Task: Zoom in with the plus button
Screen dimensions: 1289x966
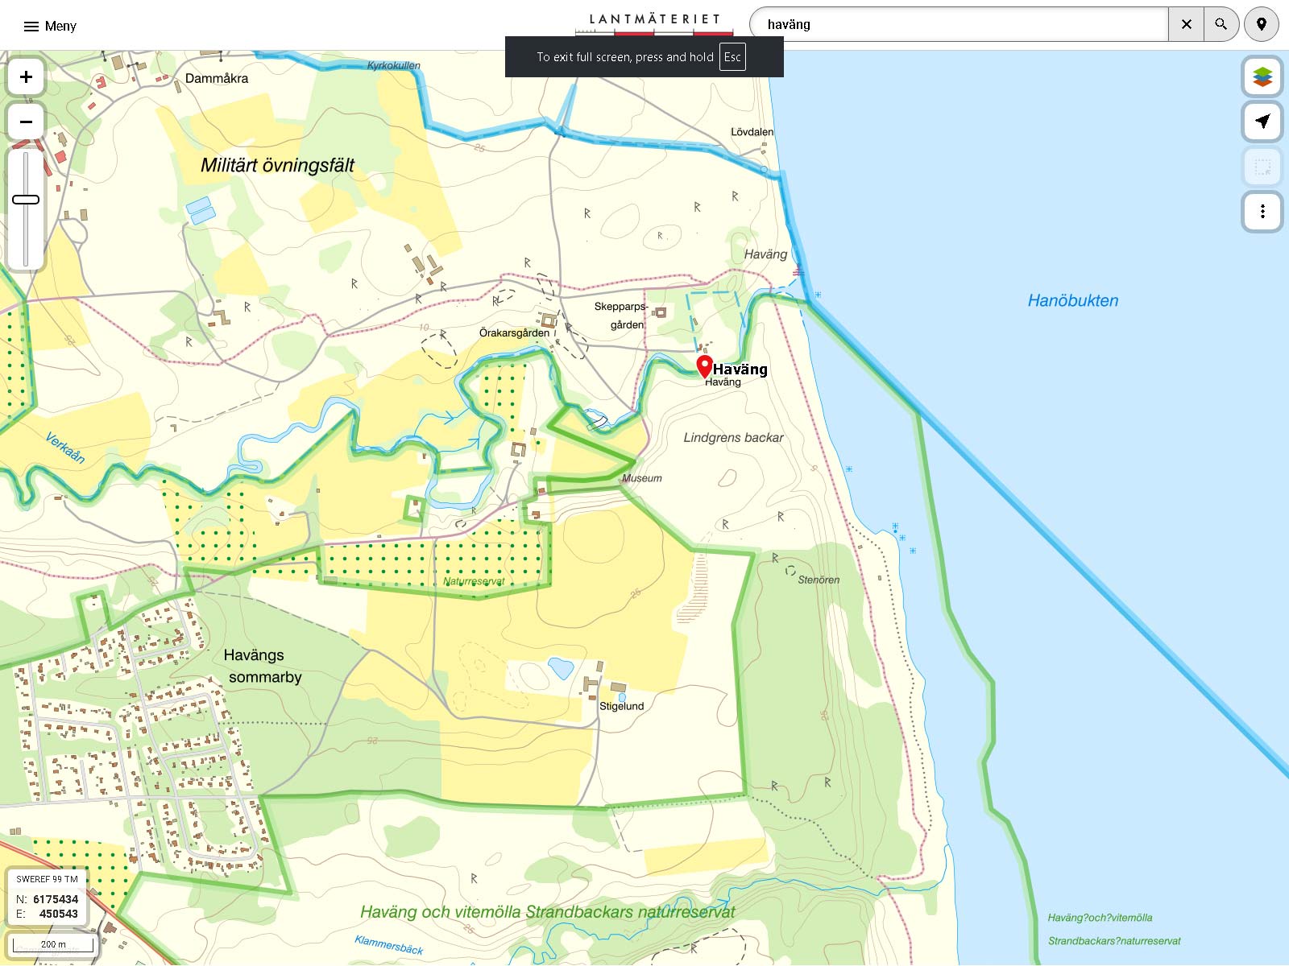Action: point(26,76)
